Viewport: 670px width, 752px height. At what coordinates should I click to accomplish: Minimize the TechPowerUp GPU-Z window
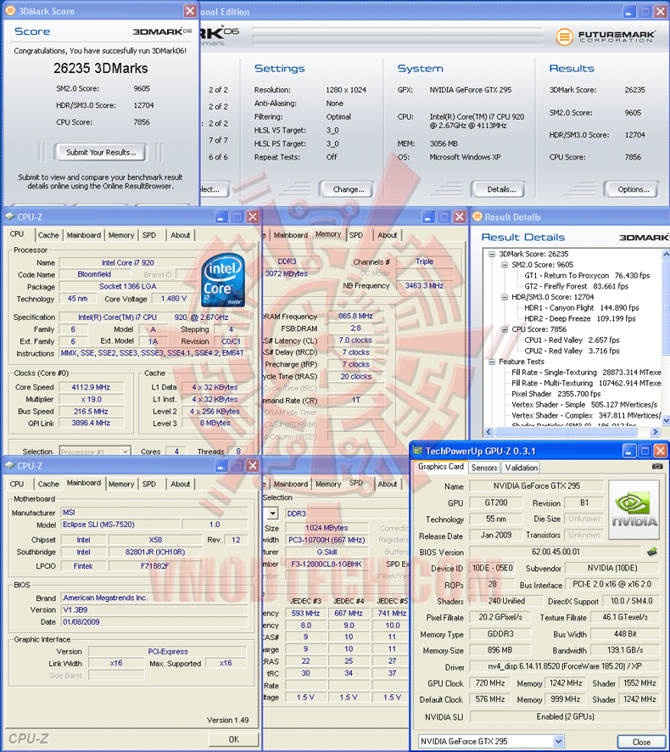click(x=629, y=451)
